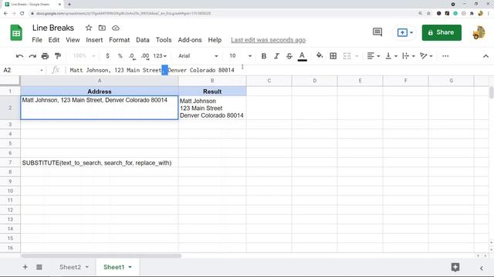The image size is (494, 277).
Task: Open the Tools menu
Action: click(164, 40)
